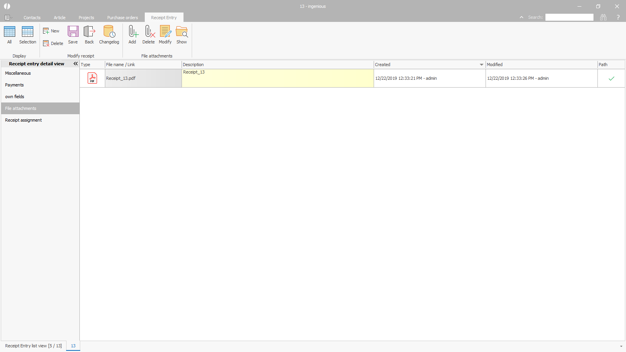The height and width of the screenshot is (352, 626).
Task: Click the Show attachment folder icon
Action: 182,32
